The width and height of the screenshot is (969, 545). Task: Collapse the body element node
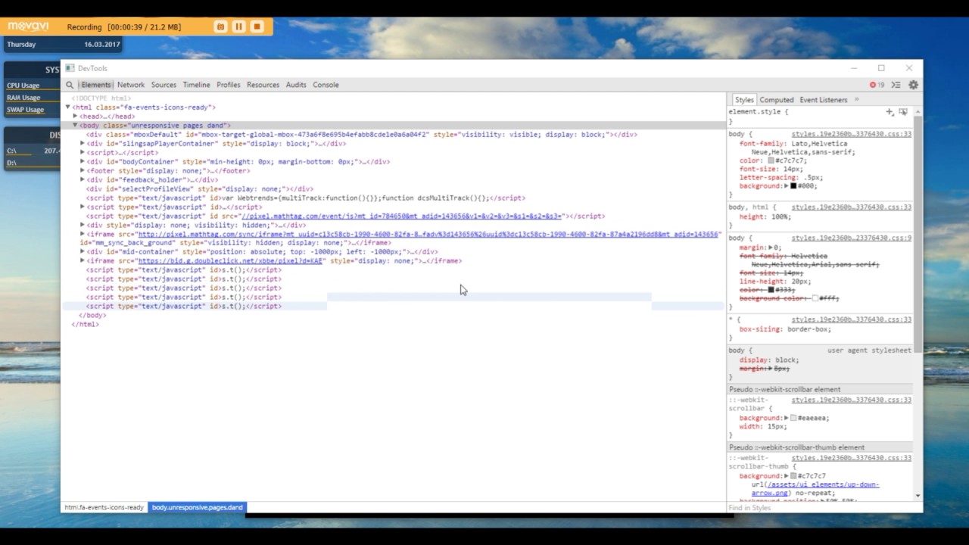(x=75, y=125)
